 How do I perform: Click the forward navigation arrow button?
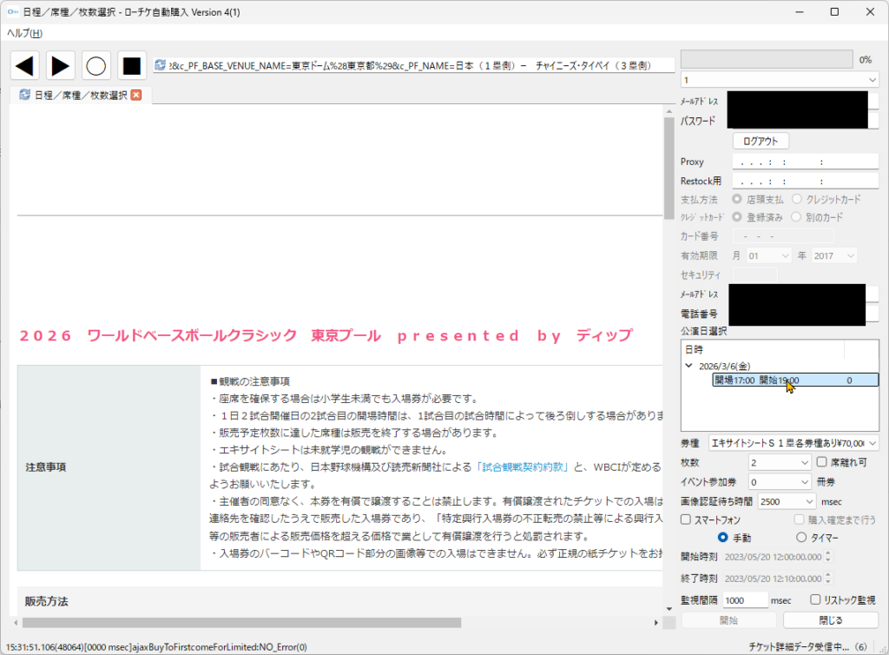pos(61,65)
